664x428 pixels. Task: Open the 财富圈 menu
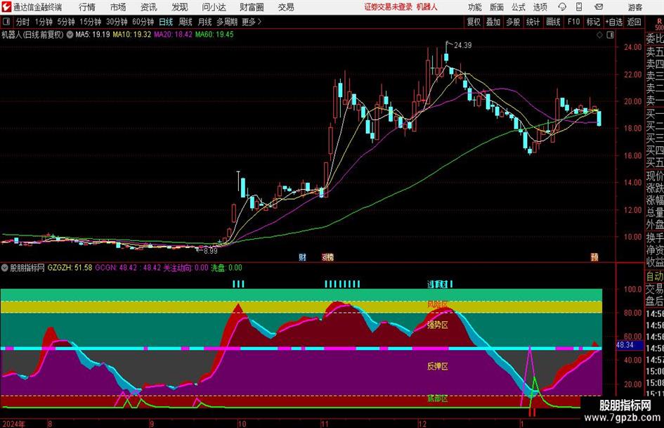[x=252, y=7]
